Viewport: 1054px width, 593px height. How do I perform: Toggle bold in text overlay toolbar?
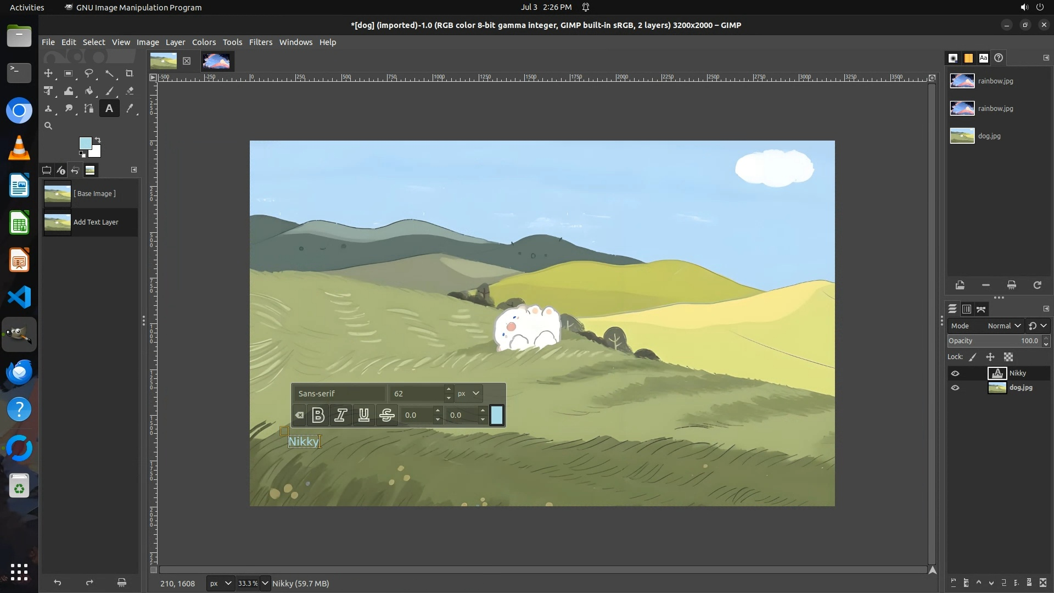[x=318, y=416]
